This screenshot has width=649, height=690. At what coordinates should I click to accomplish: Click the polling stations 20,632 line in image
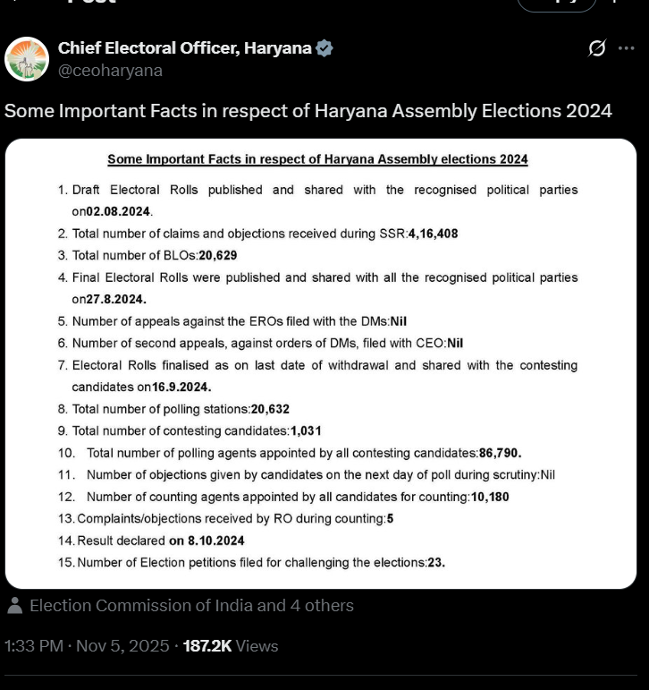click(181, 409)
